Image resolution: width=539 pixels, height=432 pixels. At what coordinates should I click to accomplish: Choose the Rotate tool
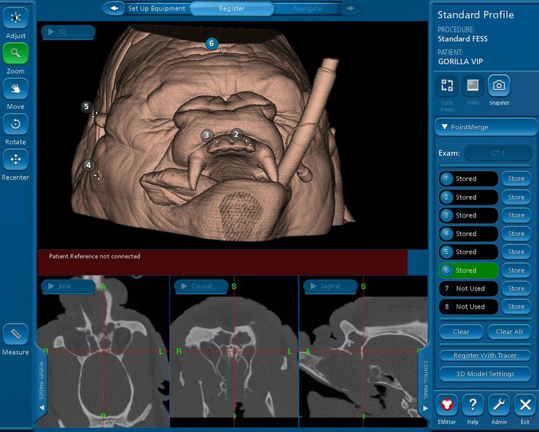(x=15, y=124)
